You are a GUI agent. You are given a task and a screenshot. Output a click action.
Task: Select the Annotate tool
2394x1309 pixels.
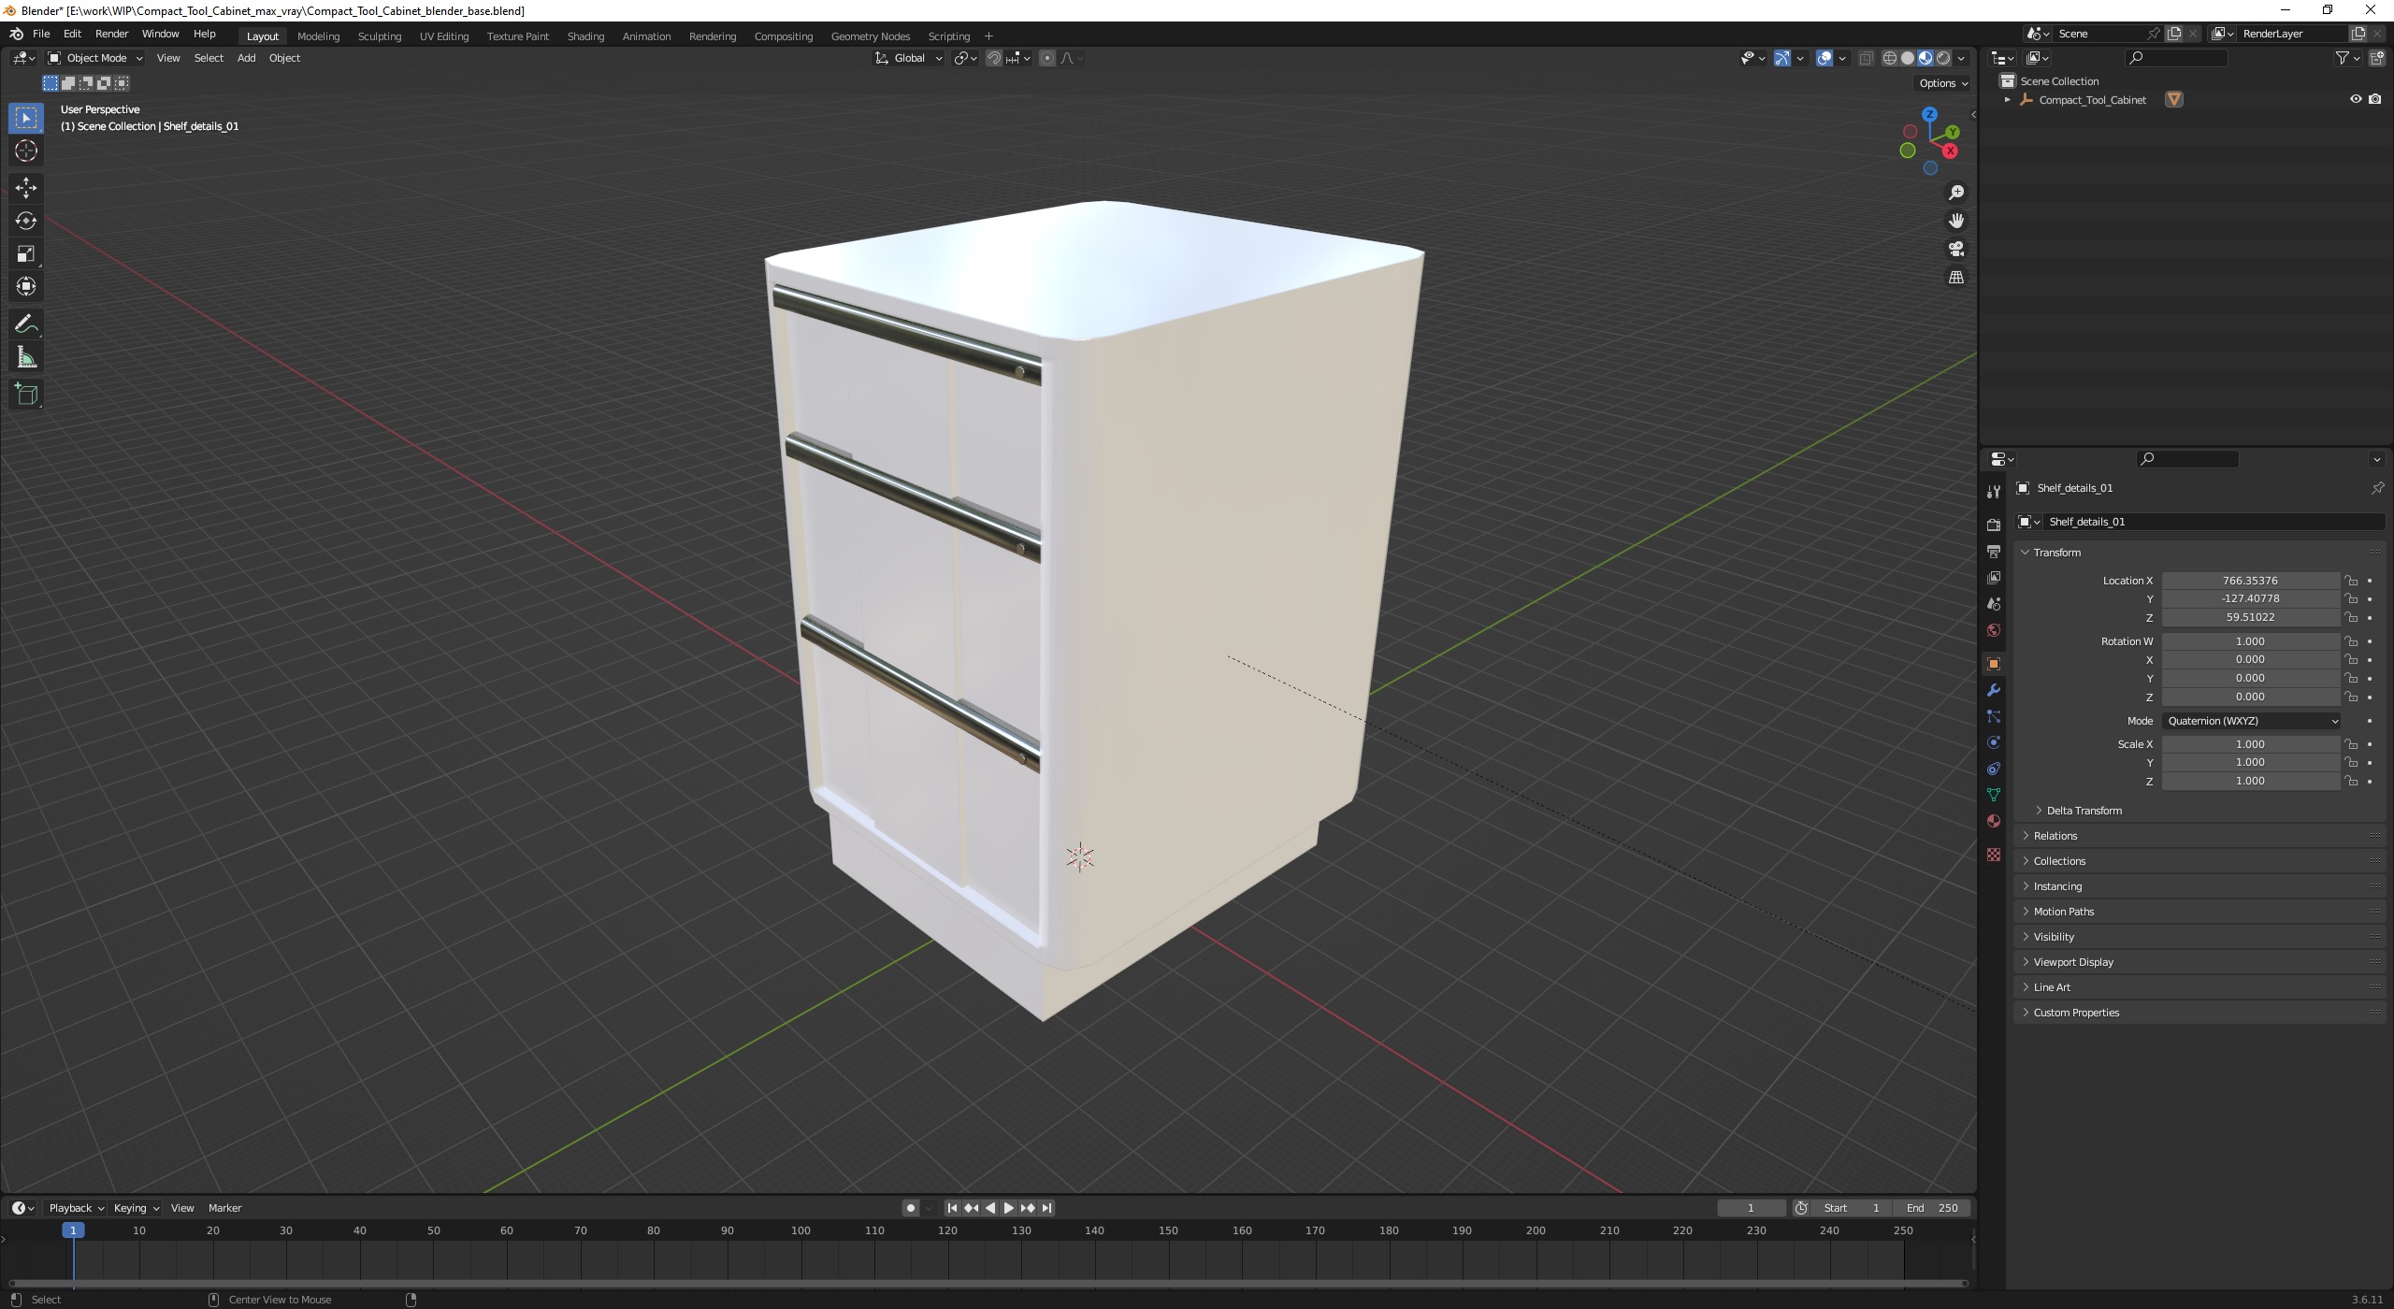tap(26, 324)
